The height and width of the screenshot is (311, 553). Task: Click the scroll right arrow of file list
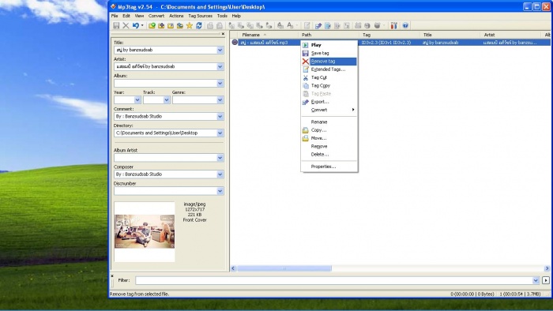[547, 268]
